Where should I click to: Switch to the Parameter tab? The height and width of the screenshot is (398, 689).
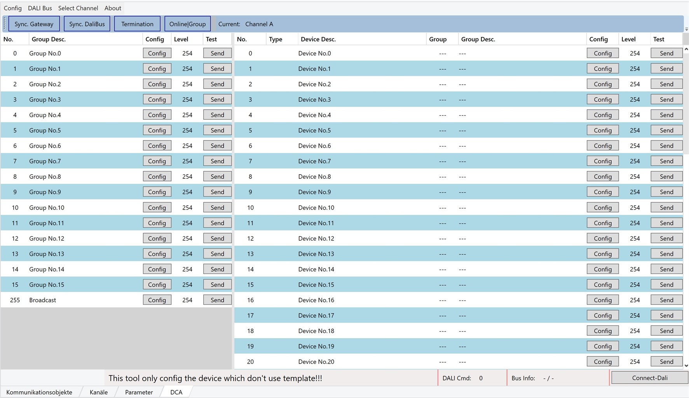(139, 392)
